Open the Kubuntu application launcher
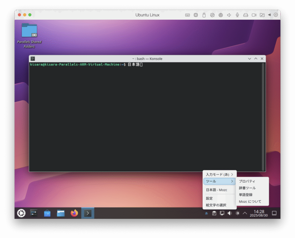The image size is (295, 238). [21, 213]
